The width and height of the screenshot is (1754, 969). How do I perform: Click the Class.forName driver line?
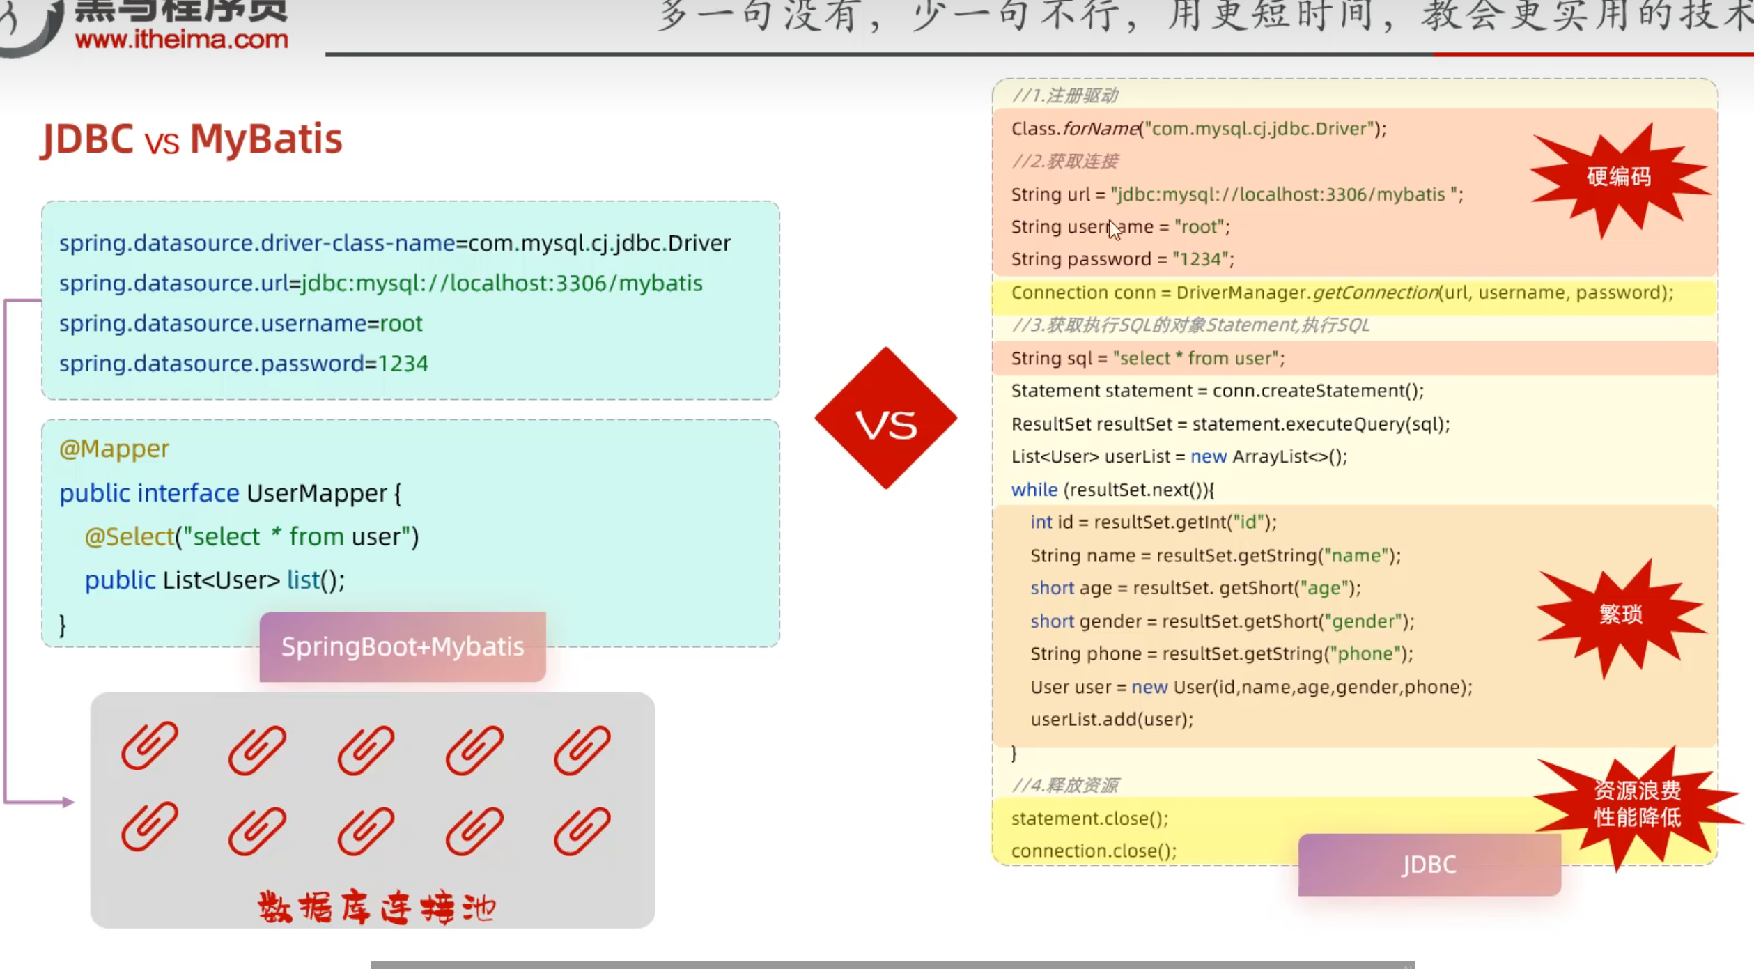(x=1199, y=129)
